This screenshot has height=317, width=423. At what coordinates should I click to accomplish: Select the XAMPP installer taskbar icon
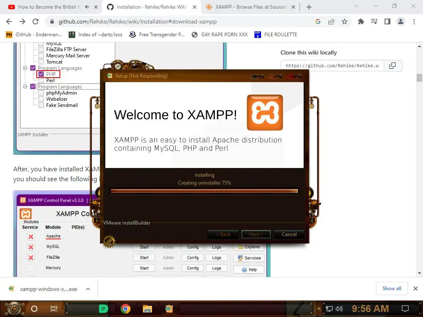tap(169, 309)
